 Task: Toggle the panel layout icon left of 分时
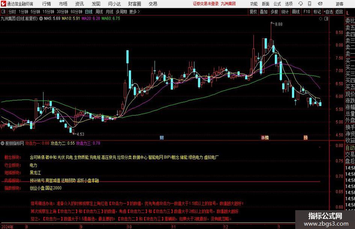pyautogui.click(x=3, y=12)
